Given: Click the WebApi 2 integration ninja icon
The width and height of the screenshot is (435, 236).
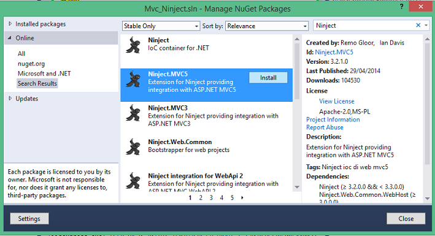Looking at the screenshot, I should [133, 181].
